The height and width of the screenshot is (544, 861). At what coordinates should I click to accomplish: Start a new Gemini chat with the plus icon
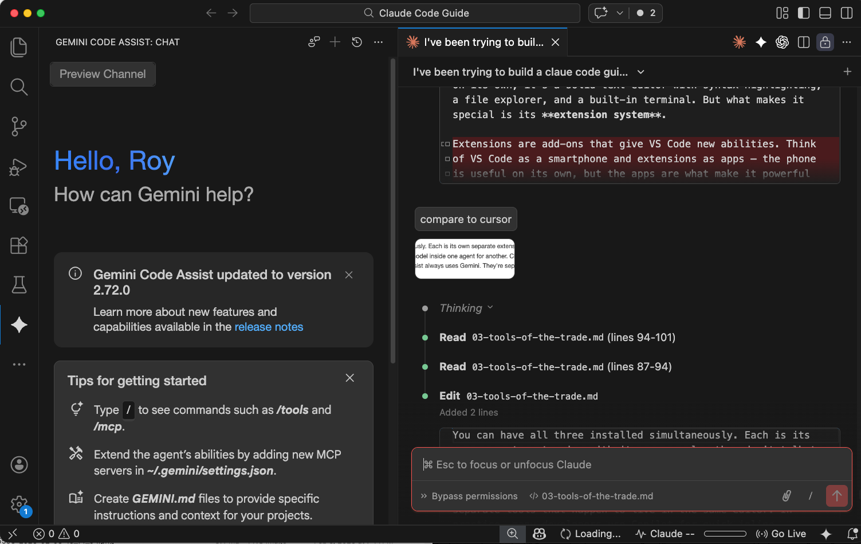pos(335,42)
